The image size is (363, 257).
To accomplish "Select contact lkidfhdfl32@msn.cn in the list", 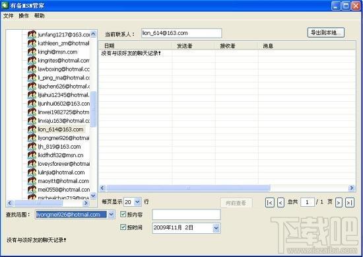I will click(x=61, y=155).
